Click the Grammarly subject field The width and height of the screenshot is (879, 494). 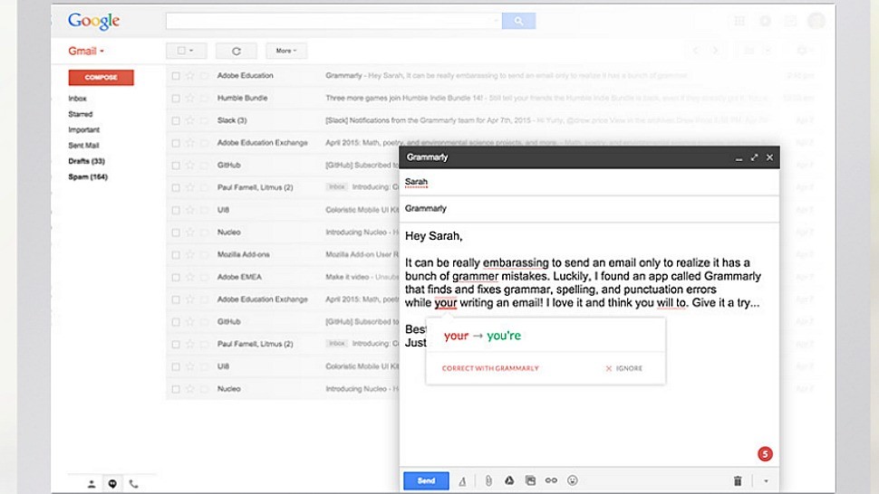point(589,209)
